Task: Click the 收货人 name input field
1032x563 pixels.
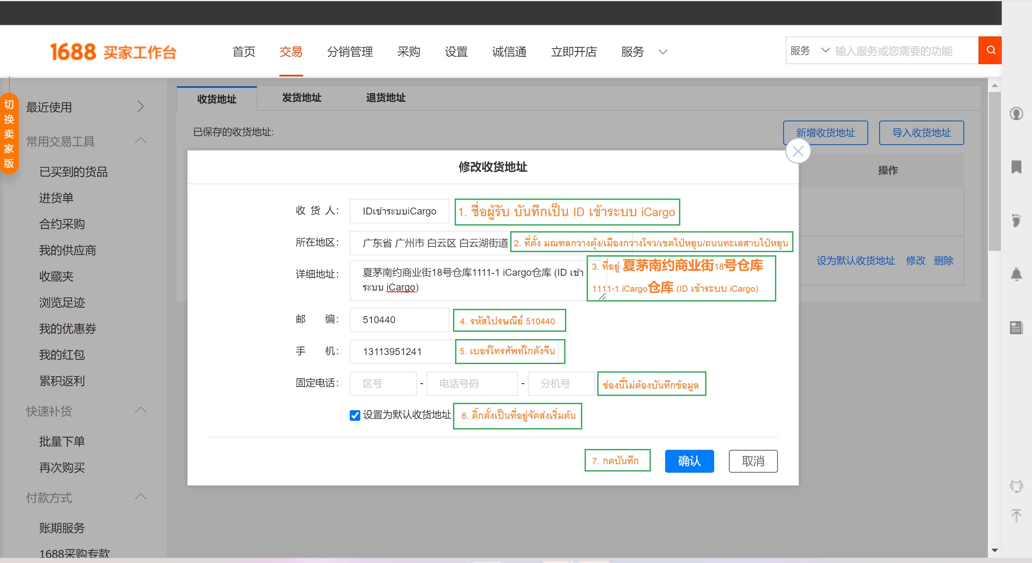Action: (399, 211)
